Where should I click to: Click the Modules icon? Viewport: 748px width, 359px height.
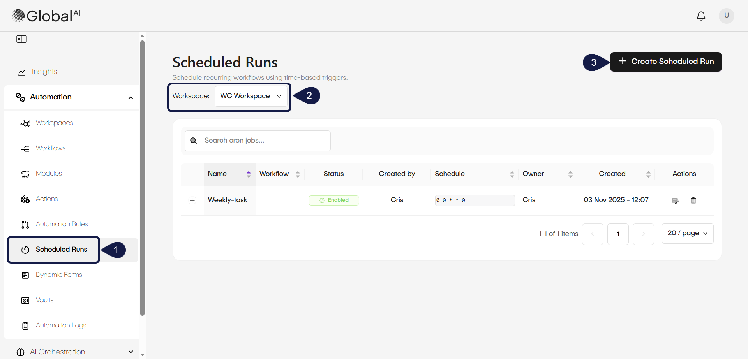click(25, 173)
